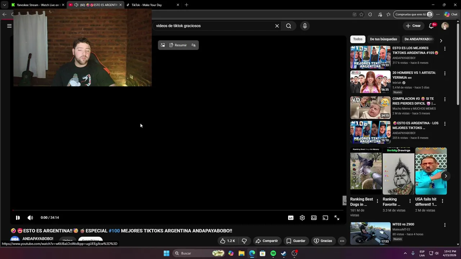The image size is (461, 259).
Task: Open the ANDAPAYABOBO! channel name below the title
Action: 38,238
